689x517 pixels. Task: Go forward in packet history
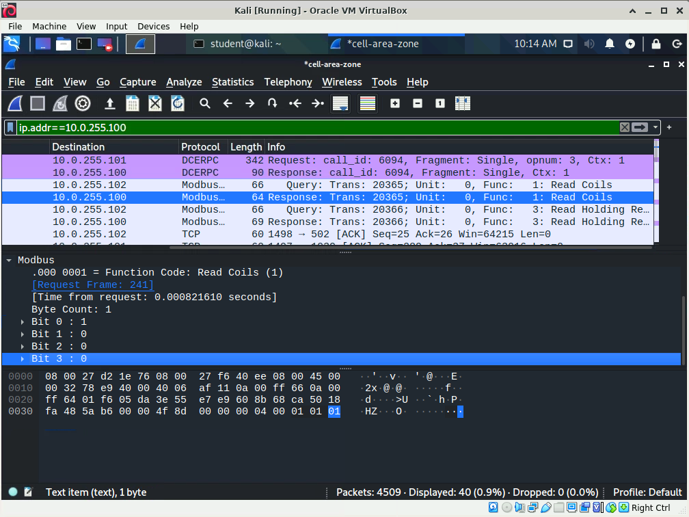click(250, 104)
